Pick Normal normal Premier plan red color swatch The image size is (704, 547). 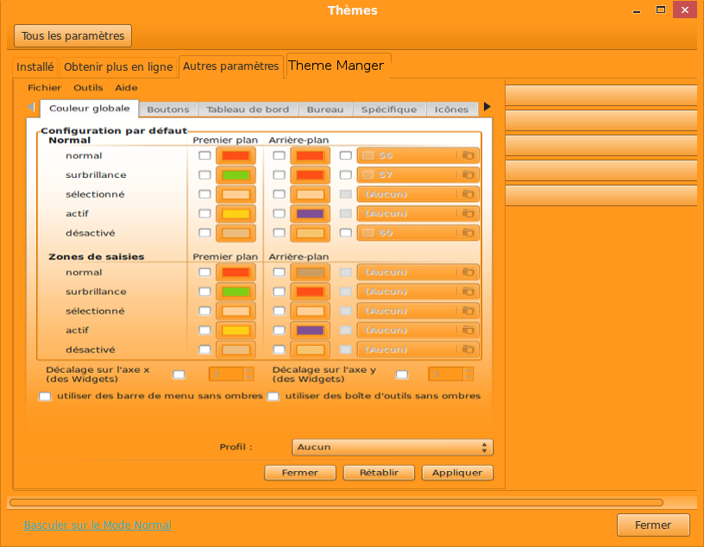[x=236, y=155]
